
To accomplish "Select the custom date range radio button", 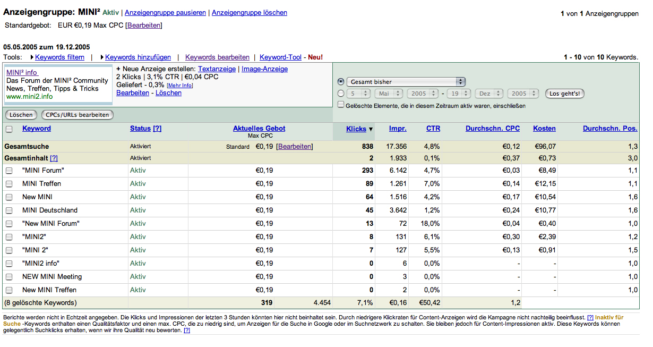I will point(341,94).
